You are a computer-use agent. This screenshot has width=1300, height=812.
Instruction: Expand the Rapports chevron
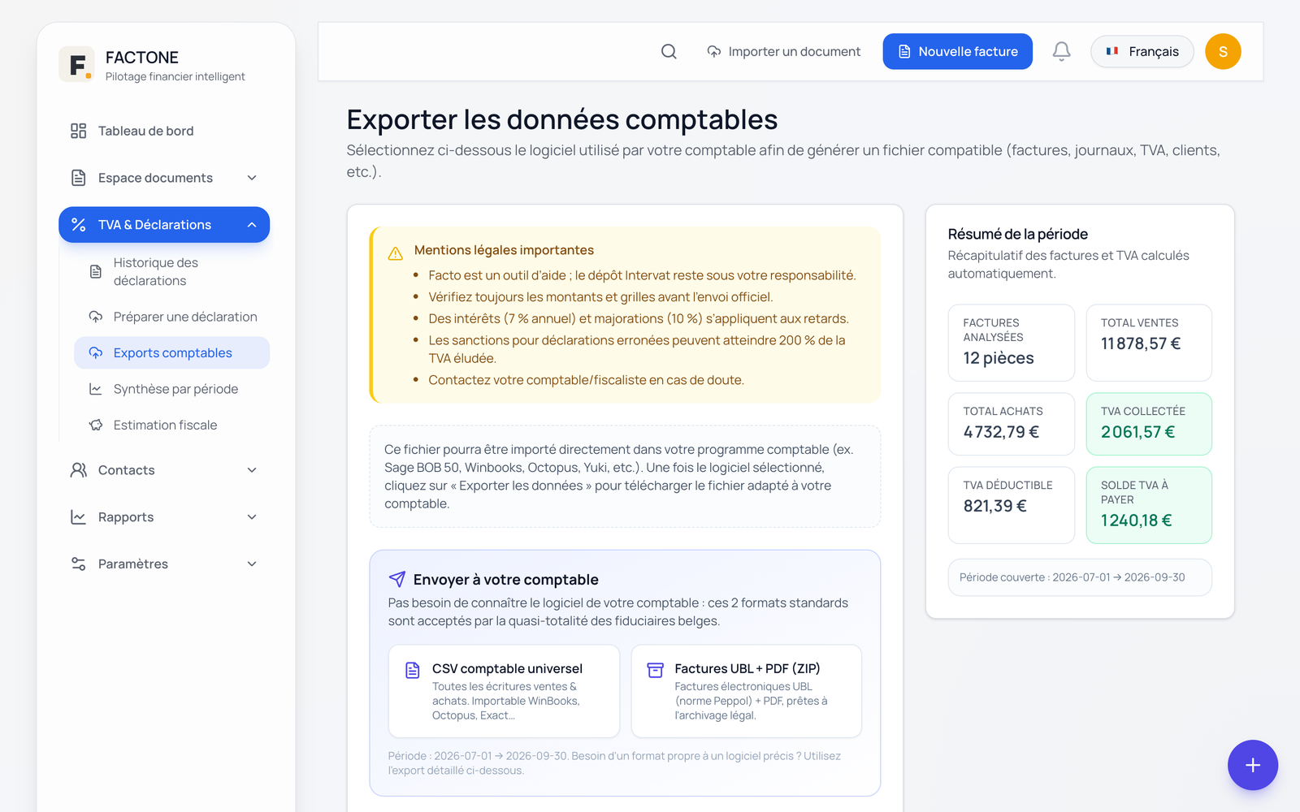coord(252,517)
